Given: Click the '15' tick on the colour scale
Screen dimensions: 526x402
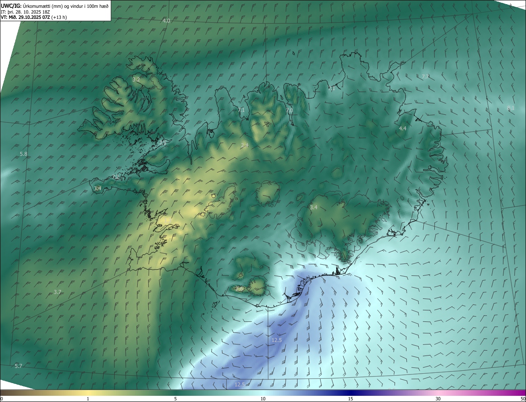Looking at the screenshot, I should [x=351, y=399].
